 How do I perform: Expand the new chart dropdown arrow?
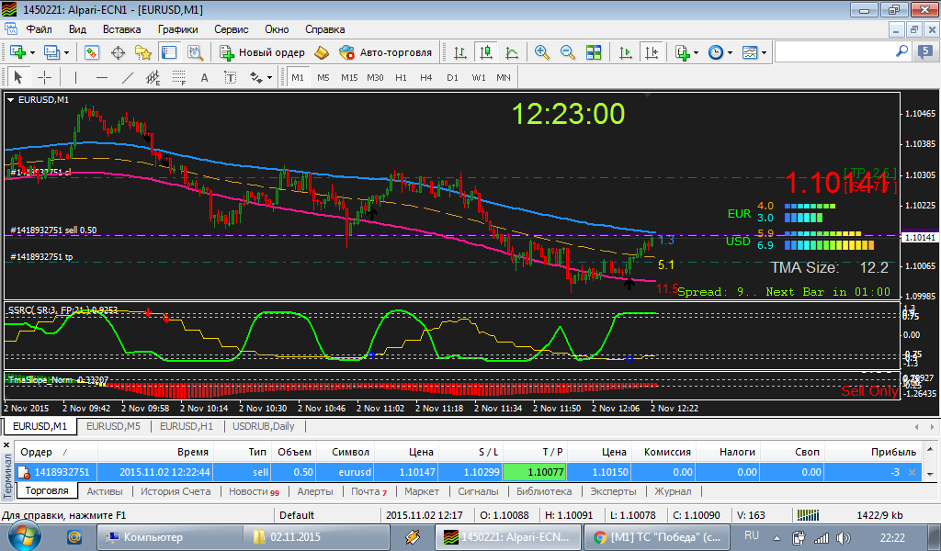click(32, 52)
